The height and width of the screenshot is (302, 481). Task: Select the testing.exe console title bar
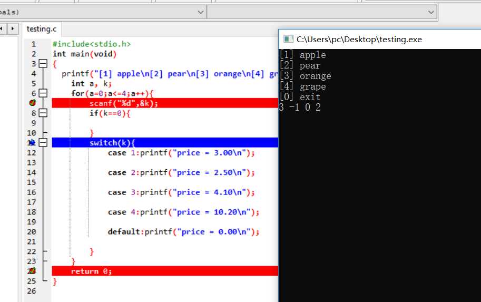[380, 40]
